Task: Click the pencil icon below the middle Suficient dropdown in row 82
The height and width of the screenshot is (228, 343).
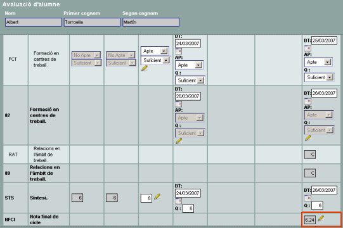Action: [179, 141]
